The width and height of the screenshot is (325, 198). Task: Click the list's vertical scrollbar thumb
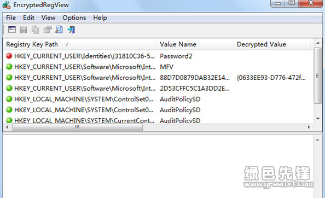click(x=318, y=75)
